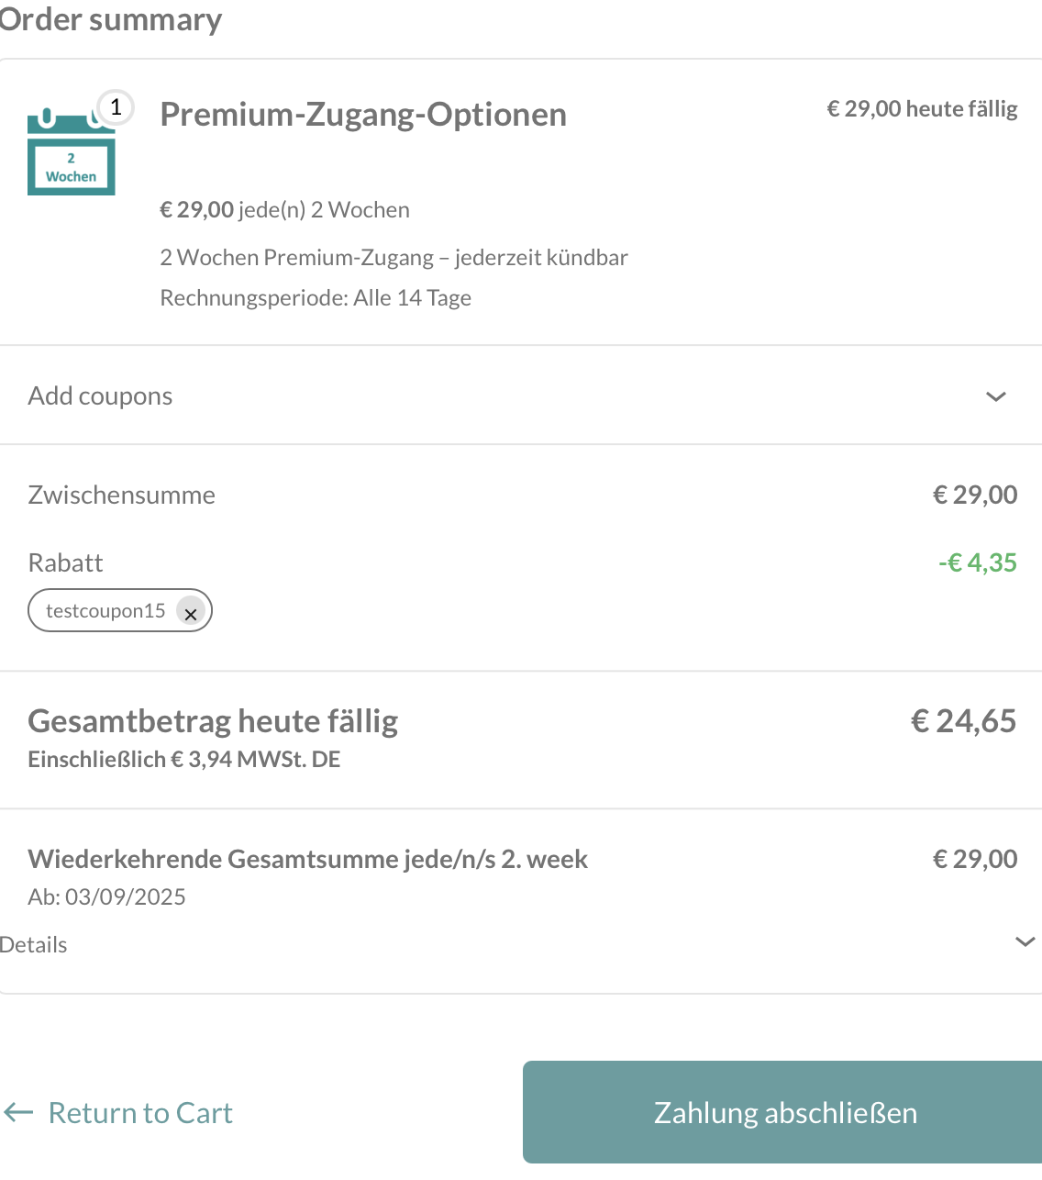Click the quantity badge showing 1
The image size is (1042, 1180).
(116, 107)
